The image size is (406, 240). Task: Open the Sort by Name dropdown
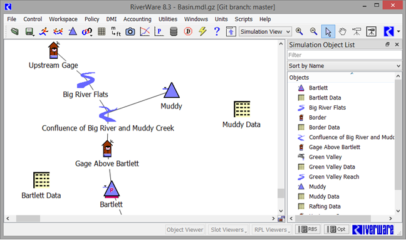[x=345, y=66]
